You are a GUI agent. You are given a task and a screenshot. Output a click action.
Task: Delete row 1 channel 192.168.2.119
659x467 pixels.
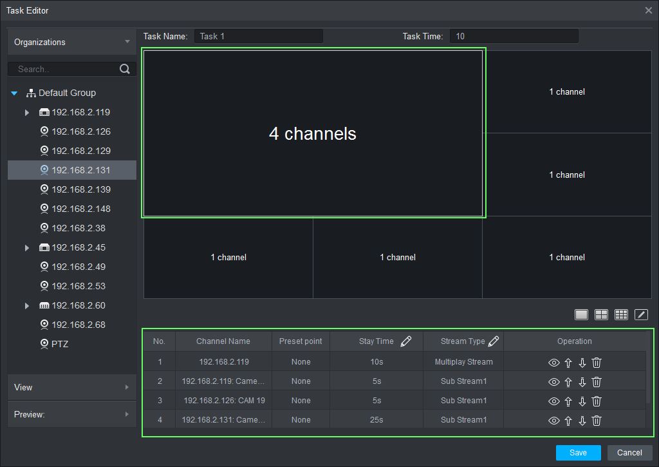pyautogui.click(x=597, y=362)
